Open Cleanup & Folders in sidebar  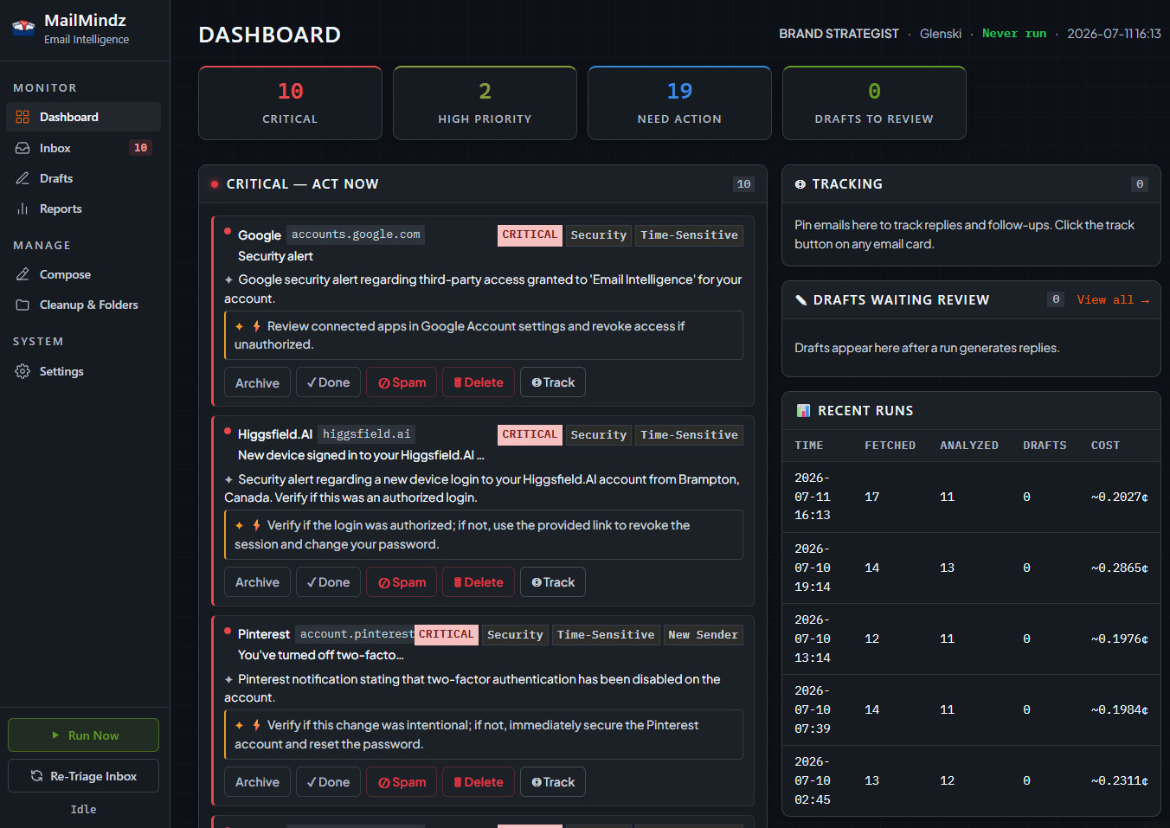tap(83, 305)
